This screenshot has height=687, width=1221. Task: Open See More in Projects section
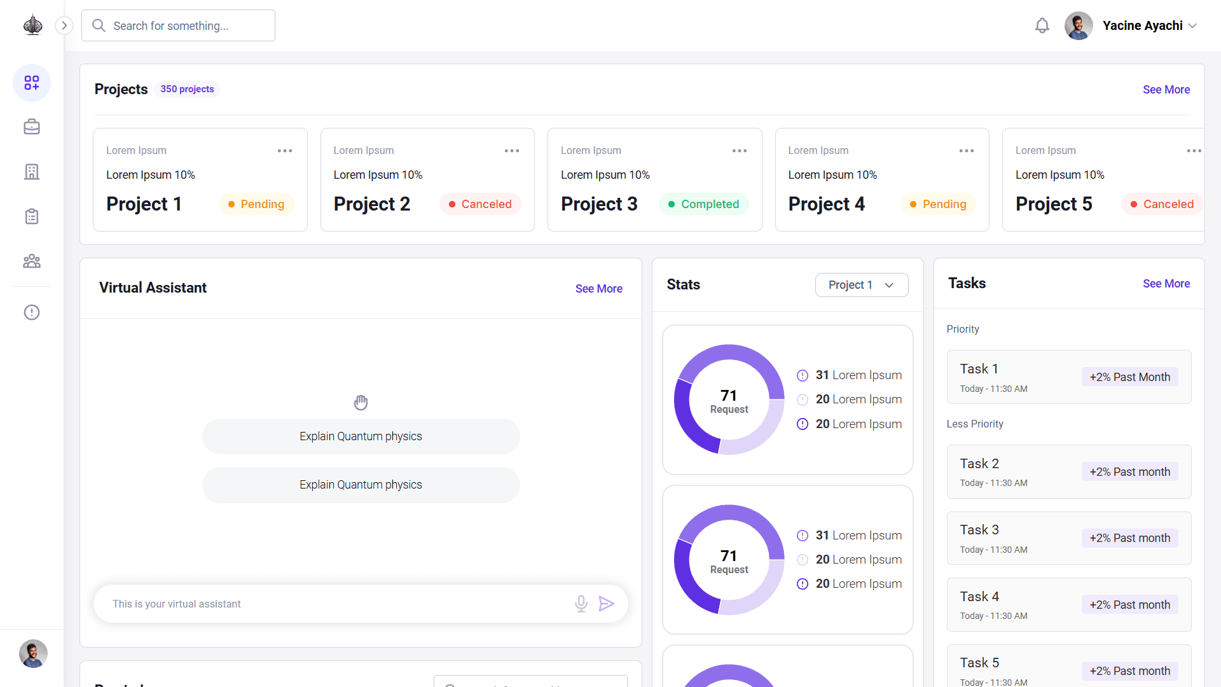(x=1166, y=90)
